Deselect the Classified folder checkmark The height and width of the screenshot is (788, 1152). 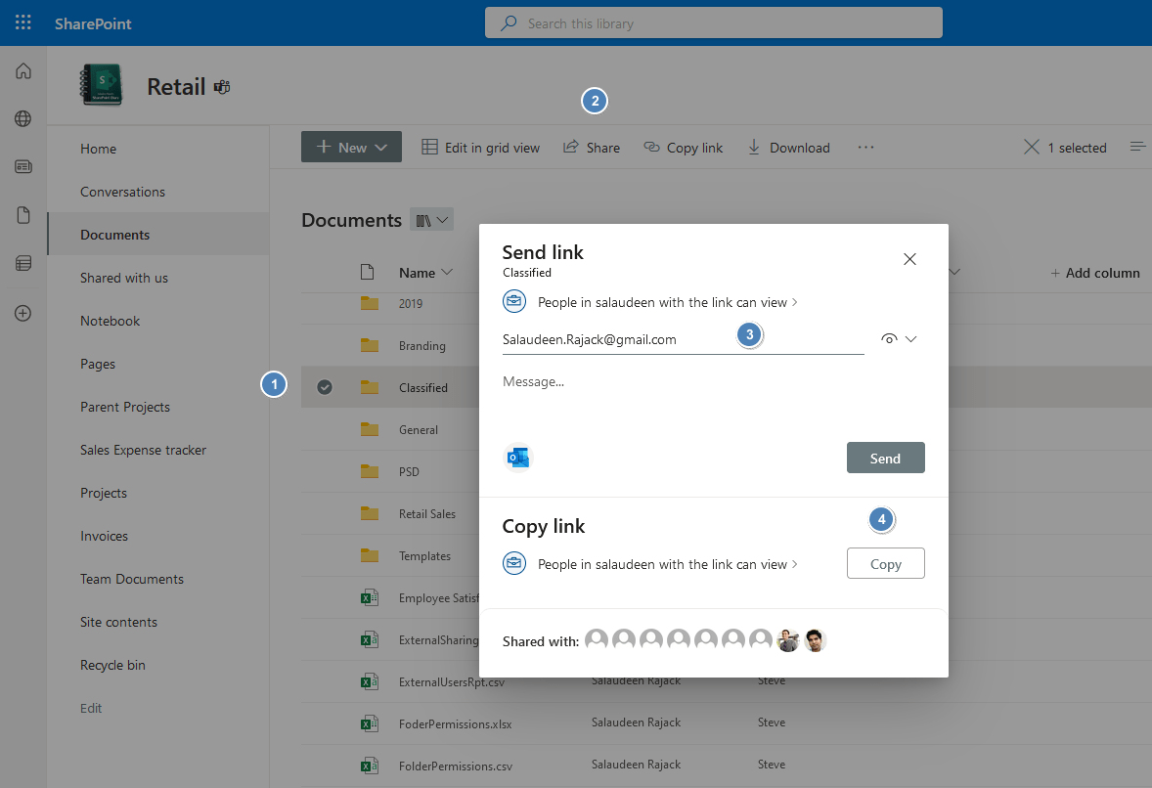325,387
